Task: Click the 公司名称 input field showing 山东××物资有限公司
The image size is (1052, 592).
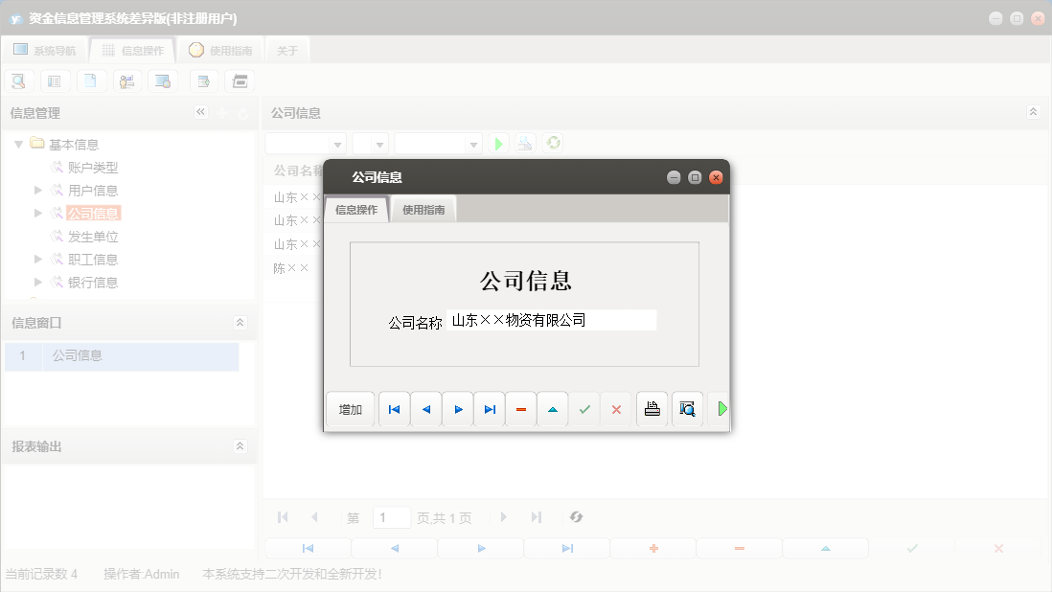Action: tap(554, 319)
